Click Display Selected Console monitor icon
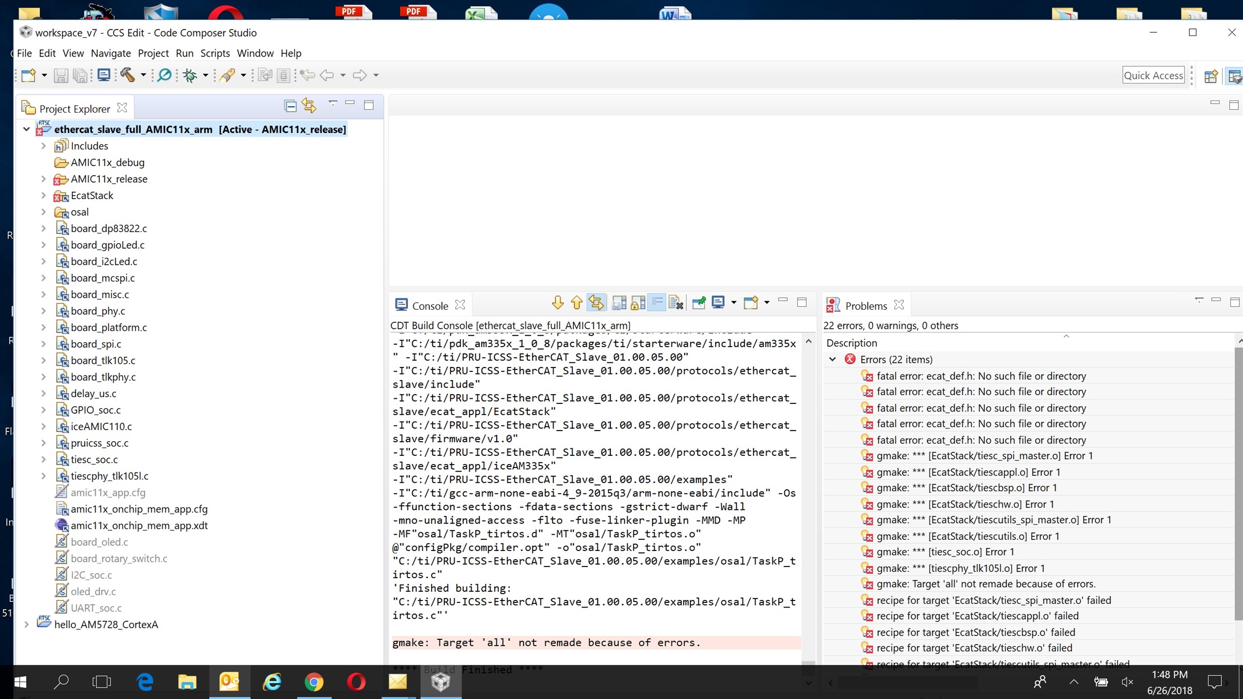Image resolution: width=1243 pixels, height=699 pixels. pos(718,303)
